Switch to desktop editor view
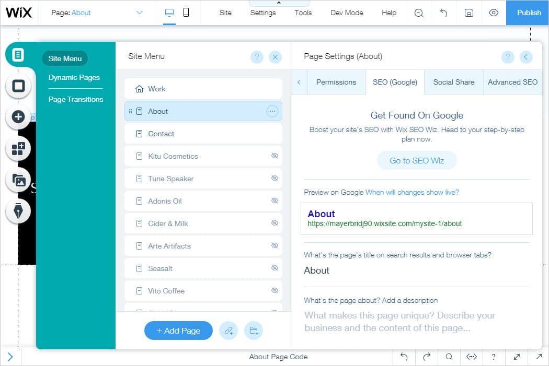The image size is (549, 366). 169,13
